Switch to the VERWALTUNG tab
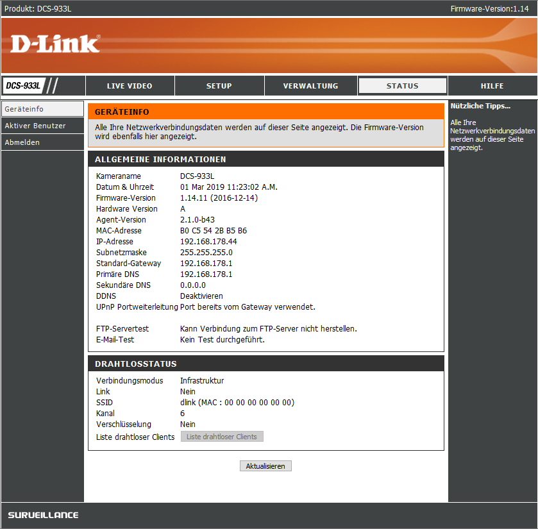The height and width of the screenshot is (529, 538). pyautogui.click(x=311, y=86)
